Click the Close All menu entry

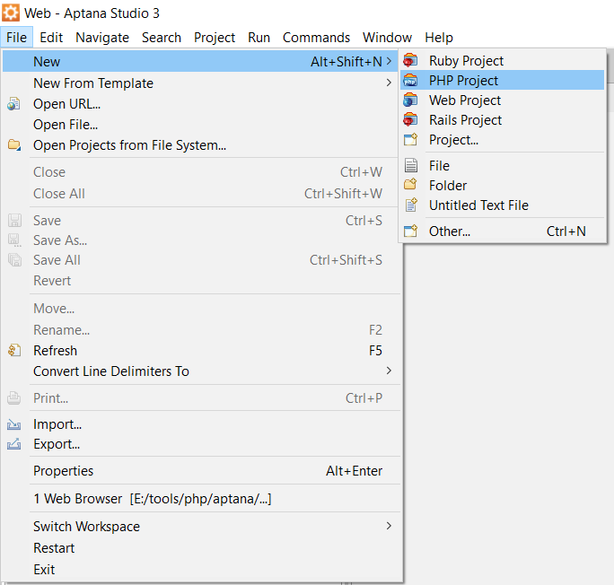pyautogui.click(x=202, y=193)
